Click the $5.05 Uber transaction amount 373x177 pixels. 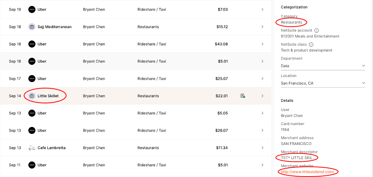click(222, 113)
